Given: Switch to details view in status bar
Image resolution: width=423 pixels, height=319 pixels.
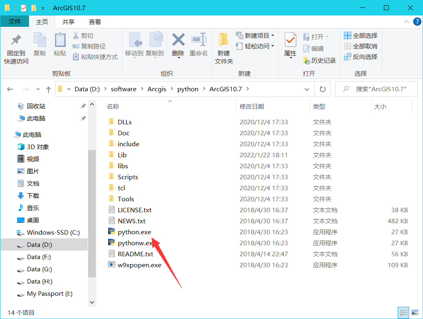Looking at the screenshot, I should [404, 312].
